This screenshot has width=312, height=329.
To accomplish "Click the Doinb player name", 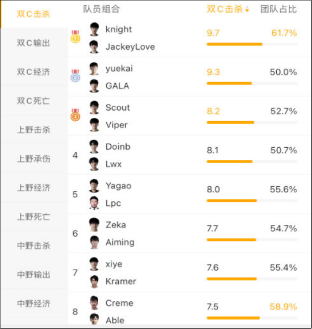I will click(118, 146).
